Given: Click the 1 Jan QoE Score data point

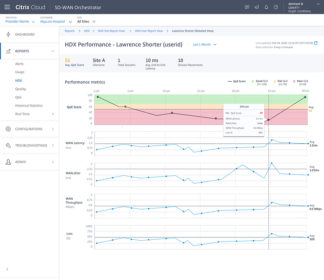Looking at the screenshot, I should [98, 97].
